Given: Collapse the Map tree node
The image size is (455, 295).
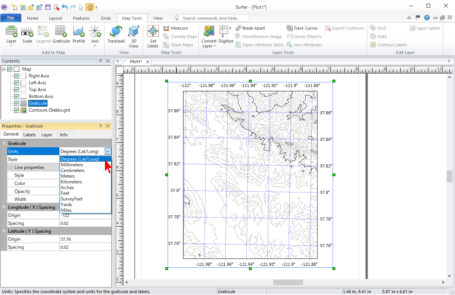Looking at the screenshot, I should coord(4,69).
